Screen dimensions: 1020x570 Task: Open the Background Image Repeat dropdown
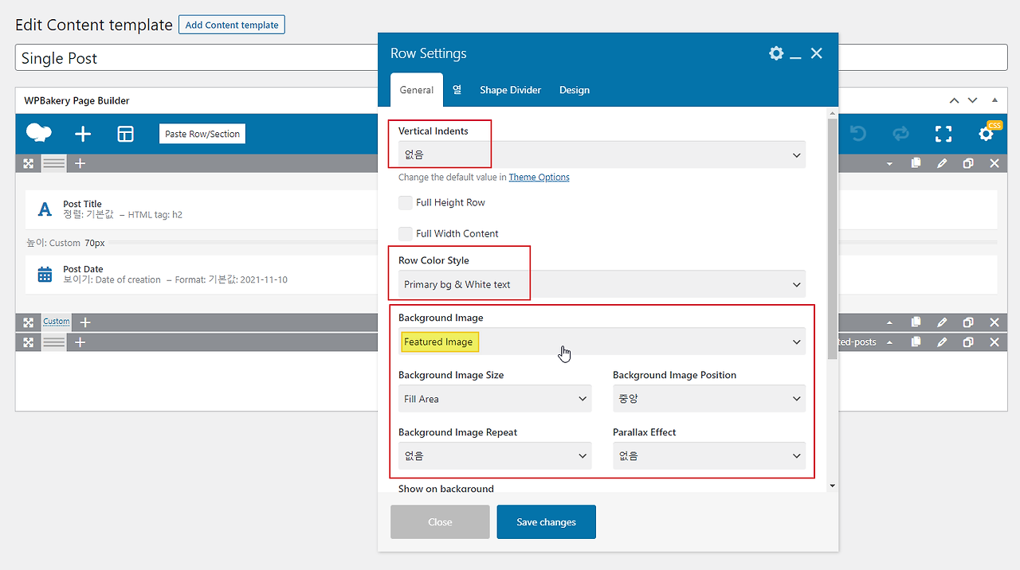point(495,456)
